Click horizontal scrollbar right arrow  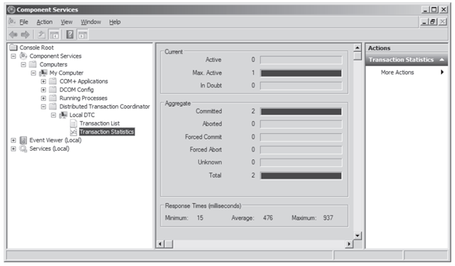click(x=349, y=244)
